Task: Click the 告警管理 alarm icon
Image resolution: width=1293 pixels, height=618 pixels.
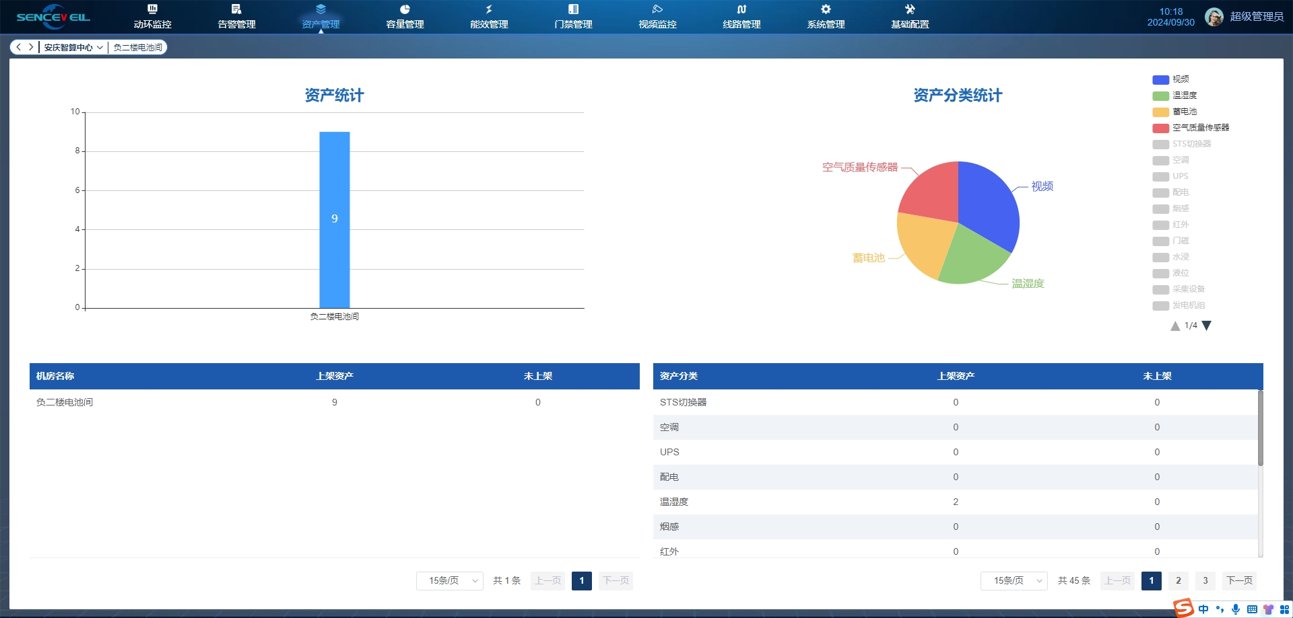Action: click(x=236, y=9)
